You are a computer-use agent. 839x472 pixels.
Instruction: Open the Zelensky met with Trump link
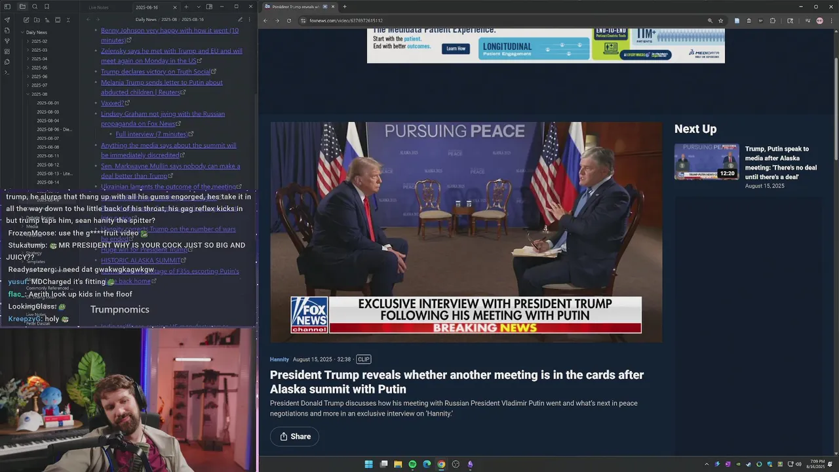[x=172, y=56]
